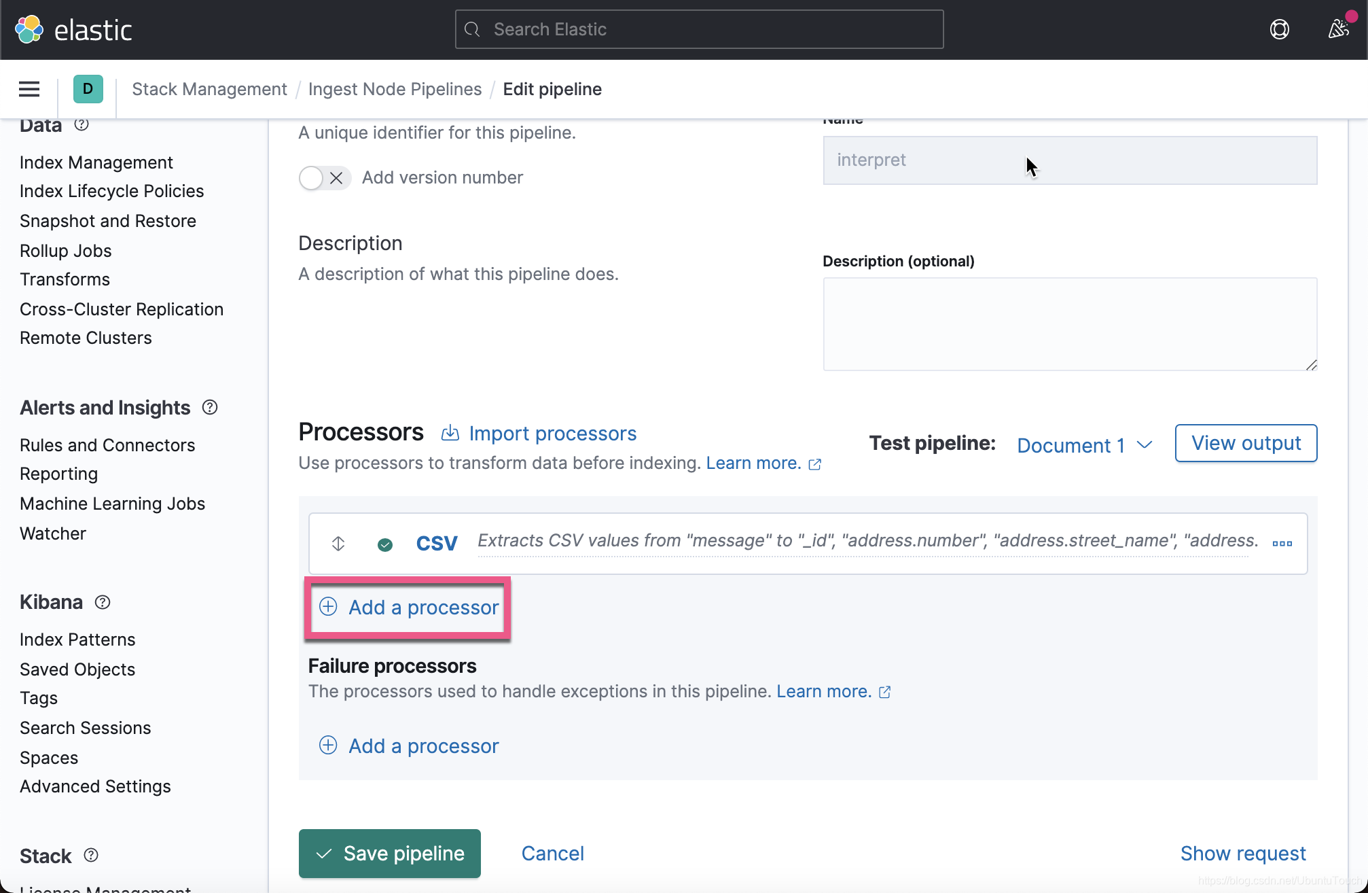Click the D space avatar

pyautogui.click(x=88, y=89)
